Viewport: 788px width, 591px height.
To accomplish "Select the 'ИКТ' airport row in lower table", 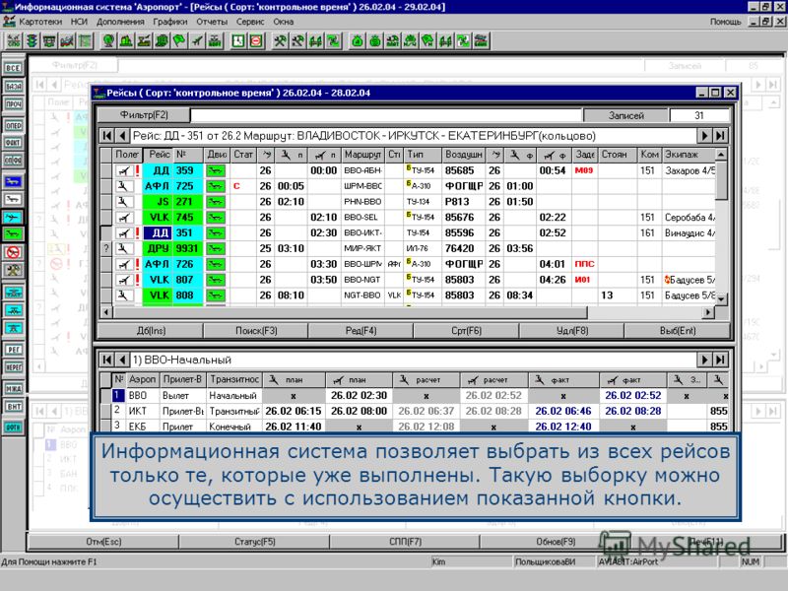I will (x=413, y=411).
